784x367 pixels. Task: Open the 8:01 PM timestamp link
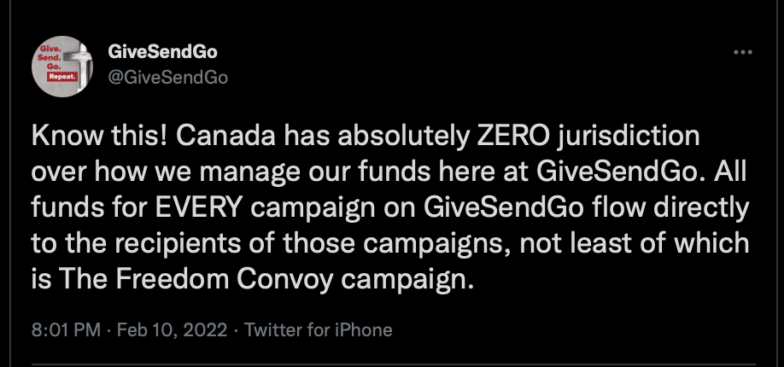coord(66,330)
